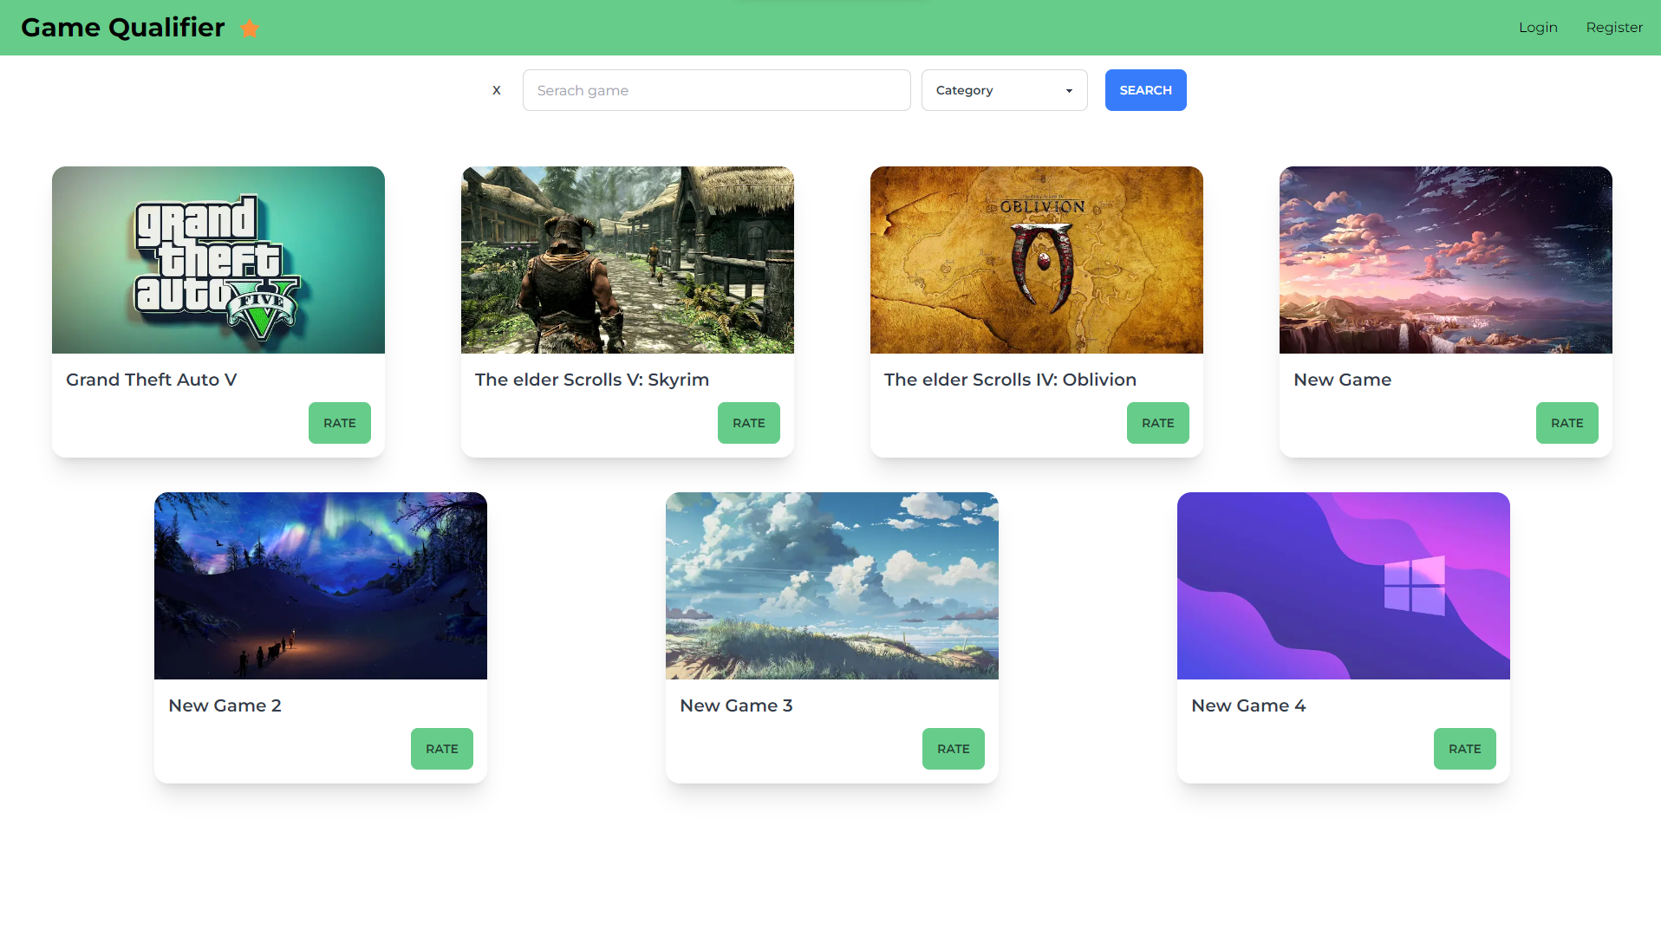Open the Register page

pos(1613,27)
